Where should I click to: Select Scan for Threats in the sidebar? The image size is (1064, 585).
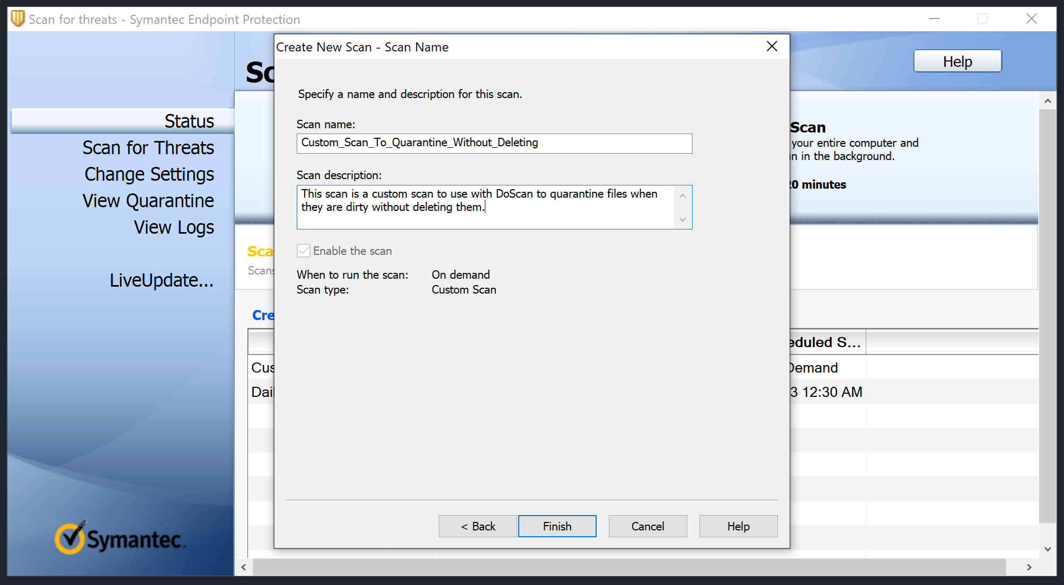tap(148, 148)
